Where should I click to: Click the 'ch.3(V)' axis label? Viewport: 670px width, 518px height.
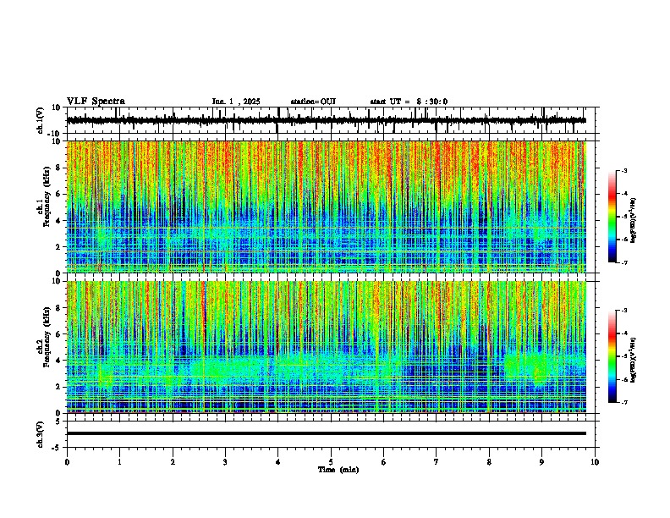click(x=41, y=435)
